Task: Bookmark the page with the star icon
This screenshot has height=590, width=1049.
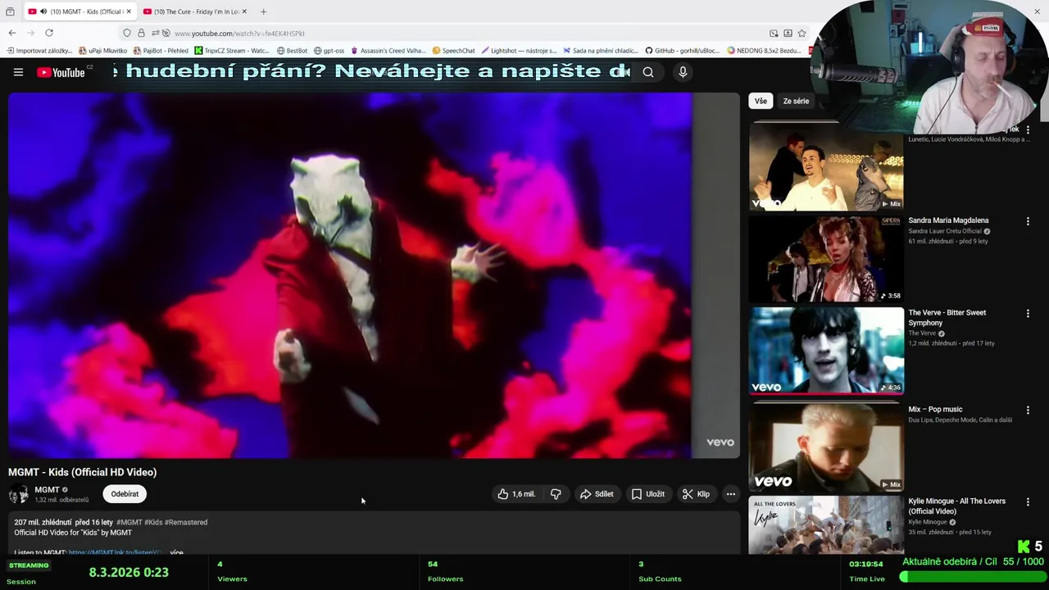Action: point(802,33)
